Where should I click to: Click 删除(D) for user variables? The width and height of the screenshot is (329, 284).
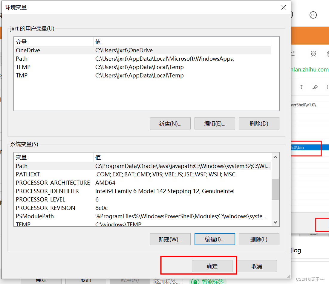pos(259,123)
